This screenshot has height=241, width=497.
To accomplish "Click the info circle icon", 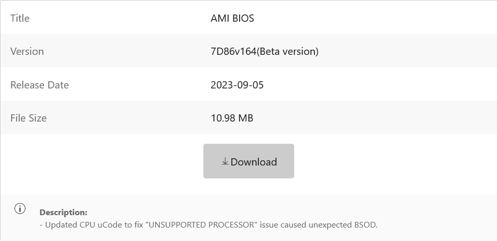I will click(20, 209).
